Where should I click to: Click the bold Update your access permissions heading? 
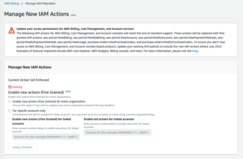[x=75, y=29]
